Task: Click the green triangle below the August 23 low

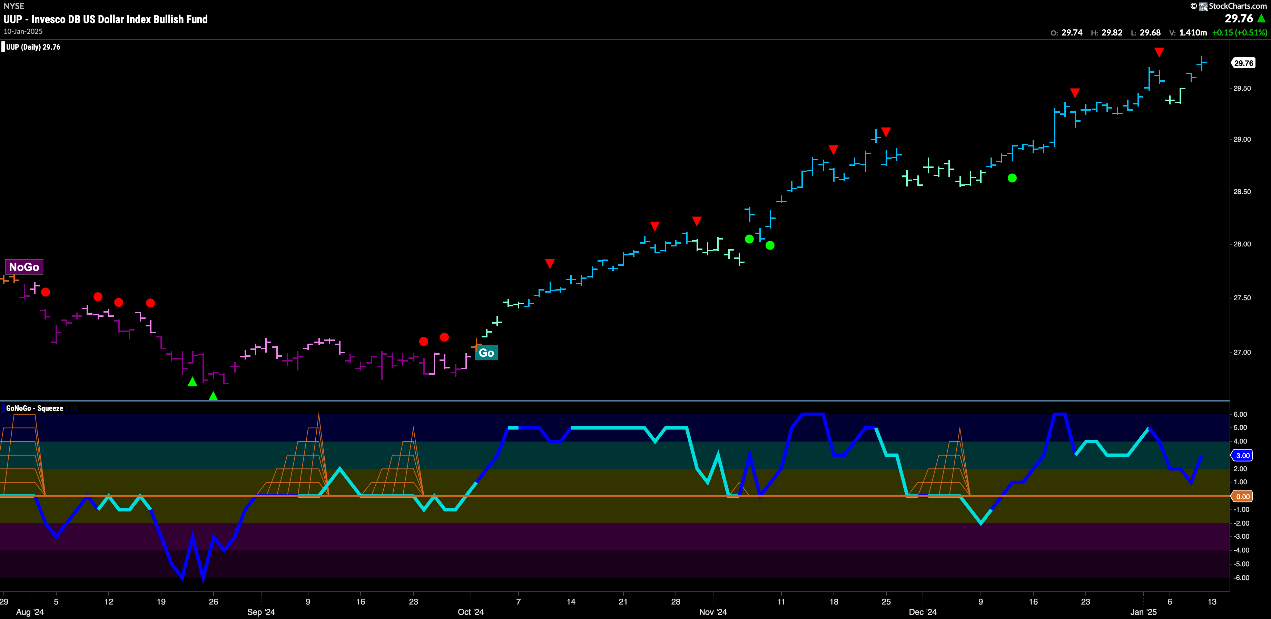Action: click(x=193, y=382)
